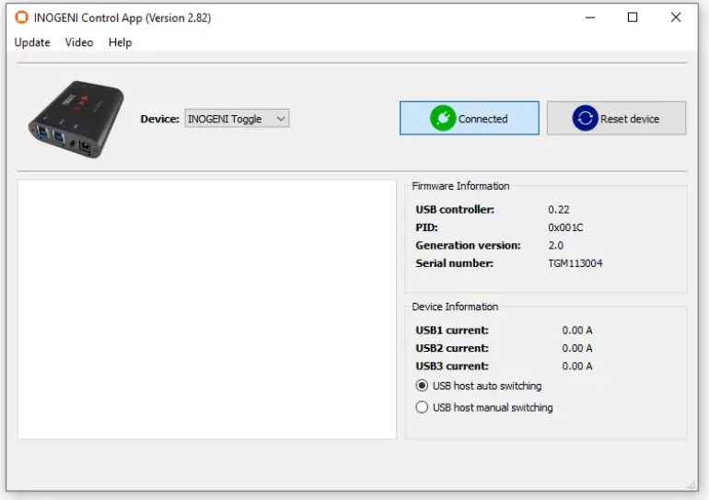Click the serial number TGM113004
Viewport: 709px width, 500px height.
pyautogui.click(x=575, y=263)
